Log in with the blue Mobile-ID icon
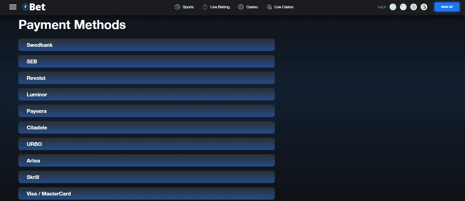 [403, 7]
